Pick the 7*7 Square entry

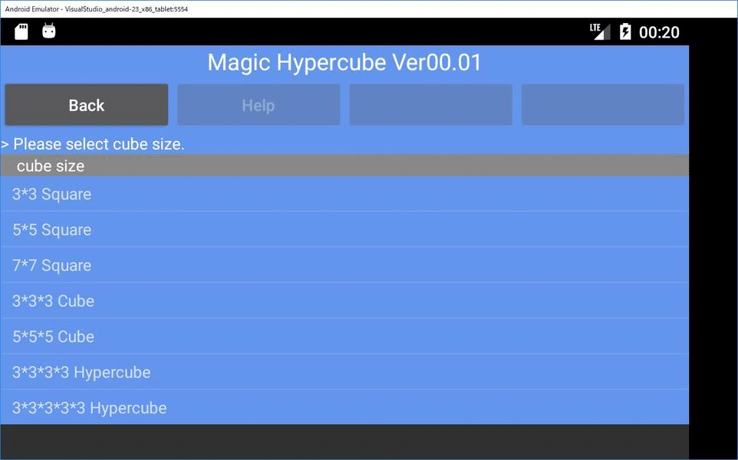pyautogui.click(x=344, y=265)
